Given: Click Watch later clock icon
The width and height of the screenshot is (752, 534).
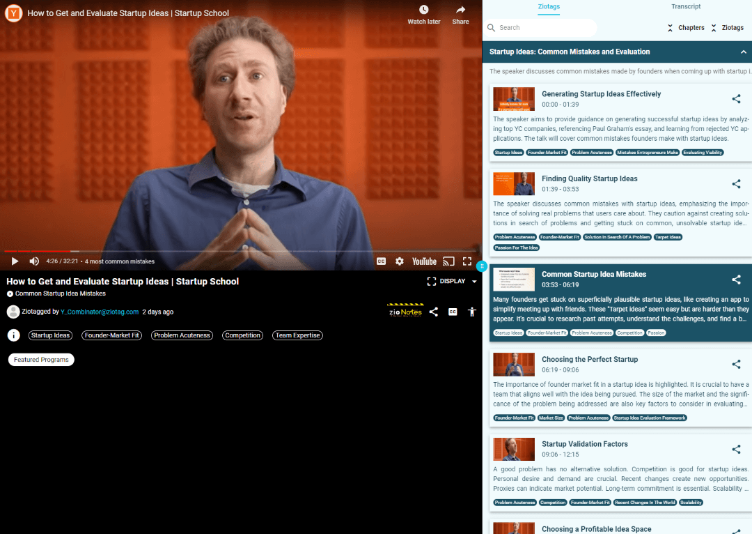Looking at the screenshot, I should [x=424, y=10].
